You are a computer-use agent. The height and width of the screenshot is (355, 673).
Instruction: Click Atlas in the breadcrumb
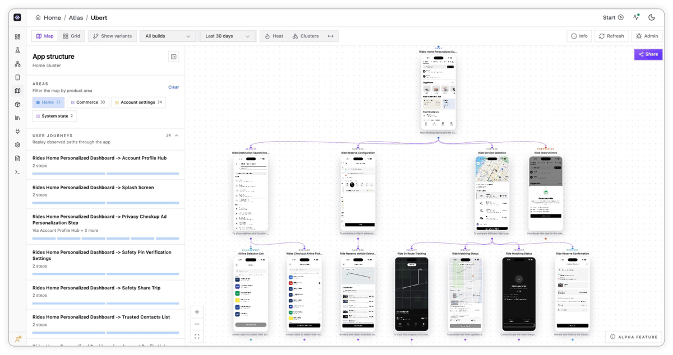click(x=76, y=17)
